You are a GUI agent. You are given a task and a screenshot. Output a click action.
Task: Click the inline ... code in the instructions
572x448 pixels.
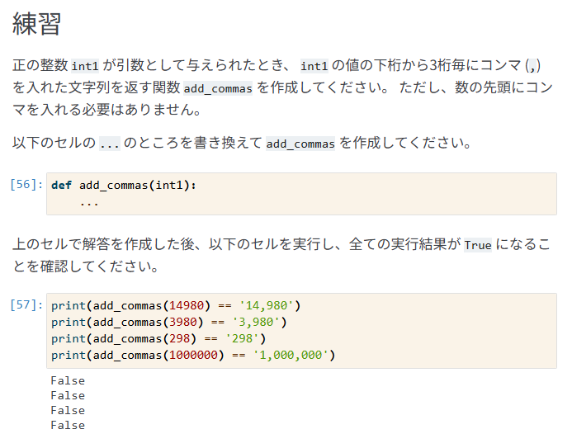point(109,144)
